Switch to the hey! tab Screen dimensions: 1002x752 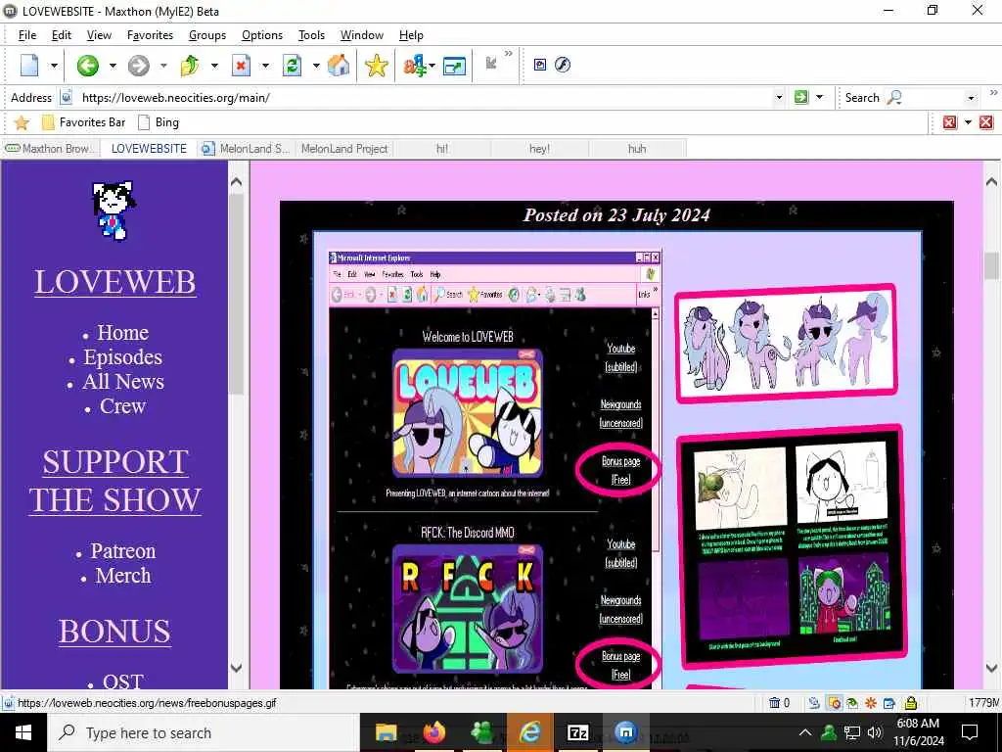539,149
